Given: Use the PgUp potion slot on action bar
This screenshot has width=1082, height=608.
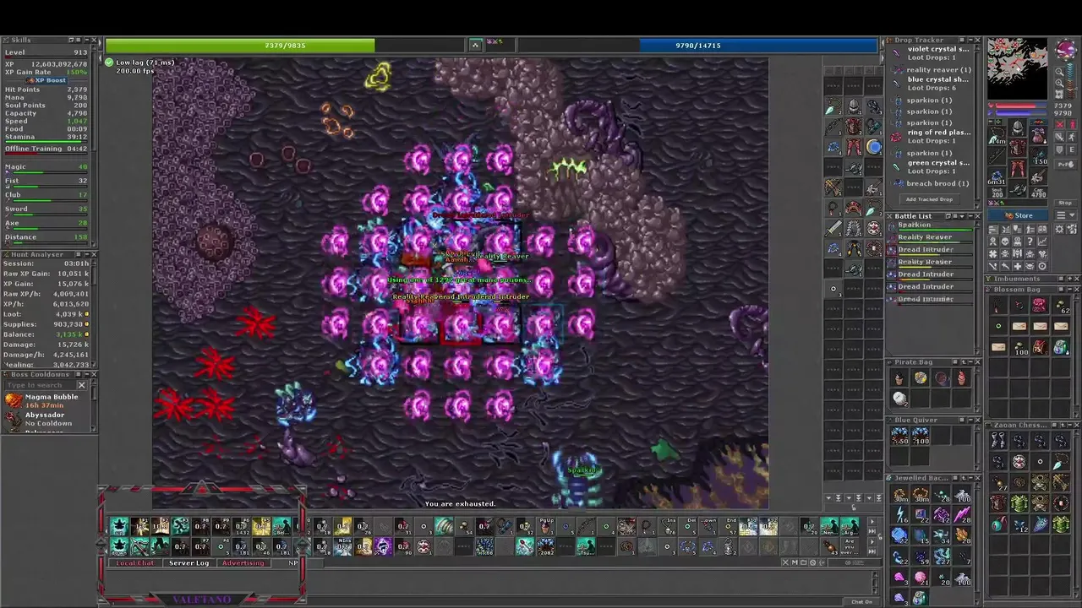Looking at the screenshot, I should tap(547, 526).
